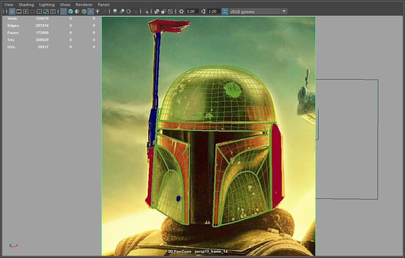Click the XYZ axis indicator gizmo
The image size is (405, 258).
pyautogui.click(x=13, y=243)
